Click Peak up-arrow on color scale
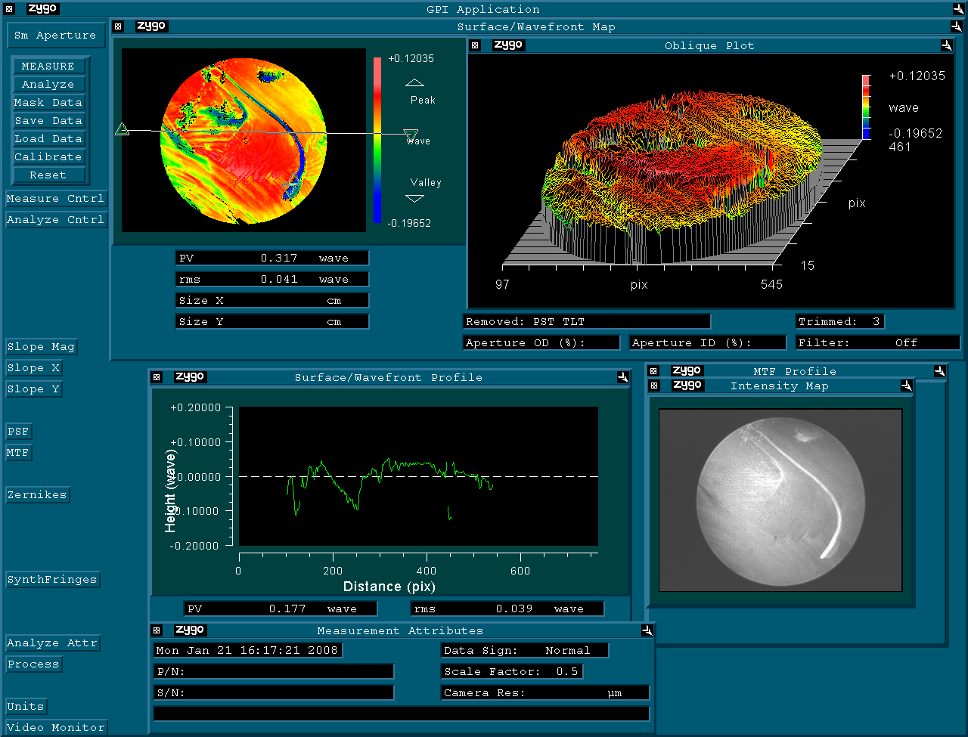Screen dimensions: 968x737 click(415, 82)
